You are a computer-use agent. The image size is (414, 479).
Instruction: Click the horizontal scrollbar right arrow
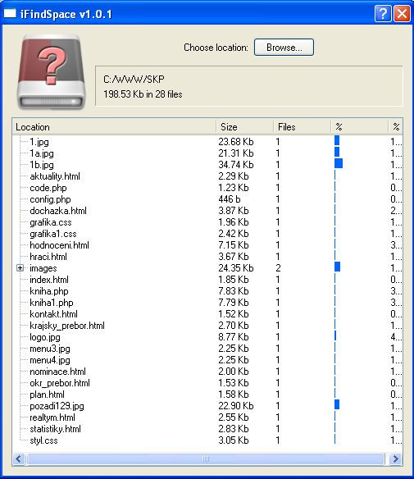coord(396,458)
